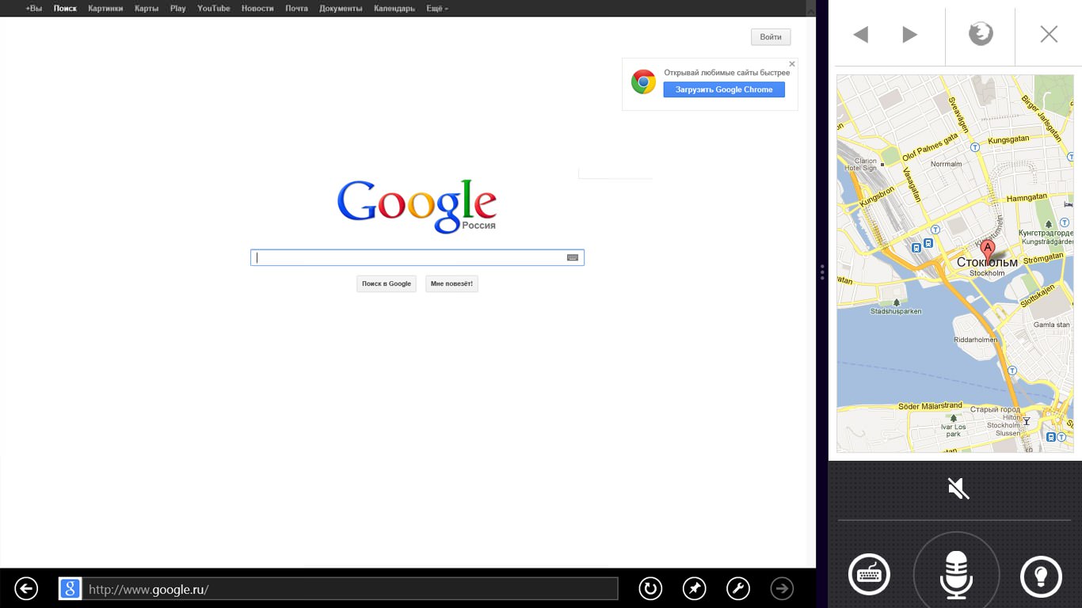Open tips with the light bulb icon

click(1041, 576)
